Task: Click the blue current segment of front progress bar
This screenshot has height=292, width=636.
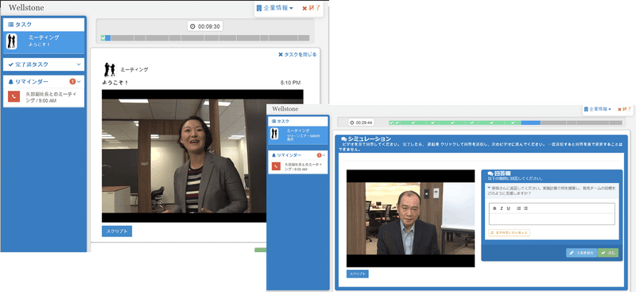Action: point(530,123)
